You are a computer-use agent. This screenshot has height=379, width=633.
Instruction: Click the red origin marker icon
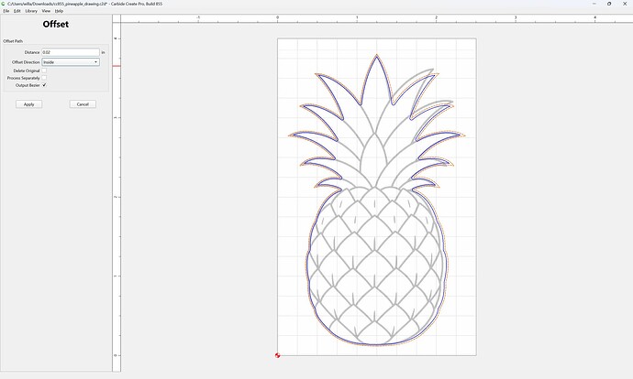tap(277, 355)
